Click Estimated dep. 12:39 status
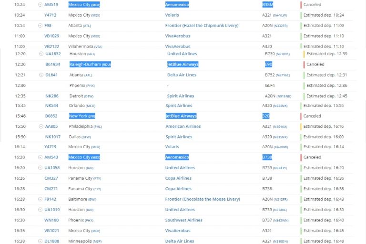Screen dimensions: 366x244 (327, 54)
